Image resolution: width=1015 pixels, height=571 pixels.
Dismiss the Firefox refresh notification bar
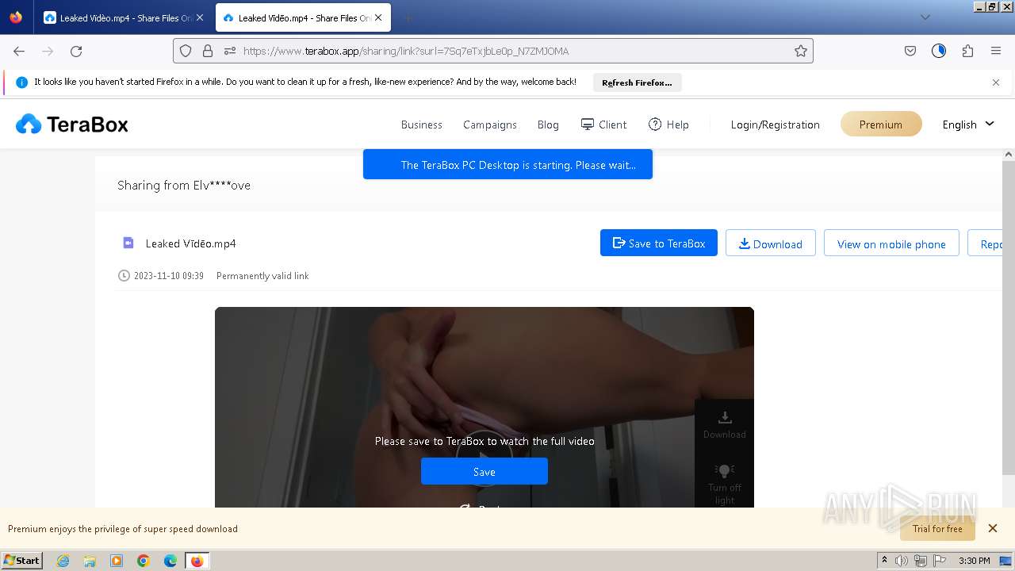pyautogui.click(x=996, y=82)
